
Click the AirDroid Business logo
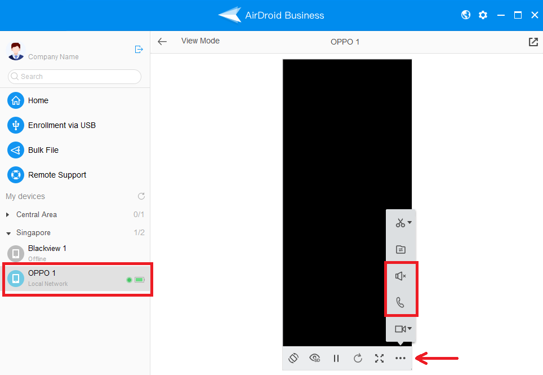(230, 15)
